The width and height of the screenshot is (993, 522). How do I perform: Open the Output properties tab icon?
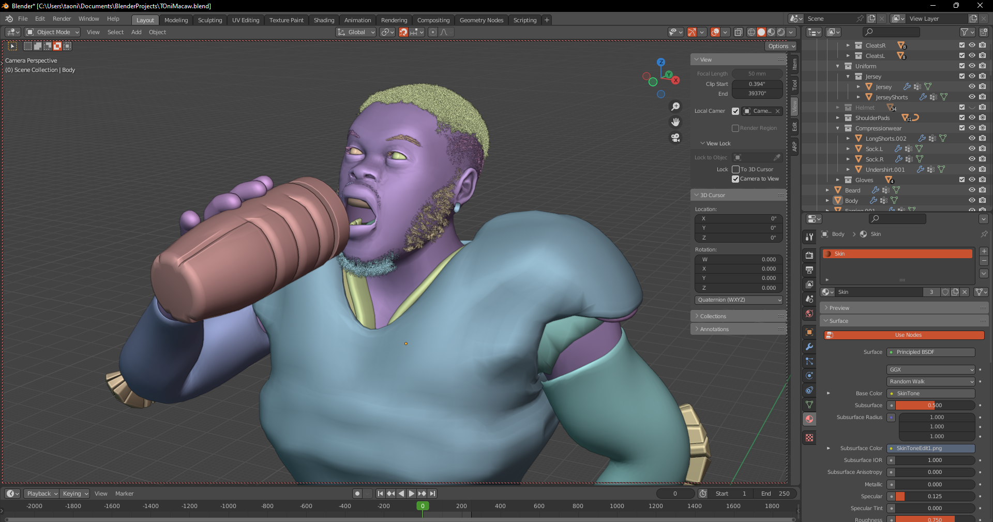tap(809, 270)
